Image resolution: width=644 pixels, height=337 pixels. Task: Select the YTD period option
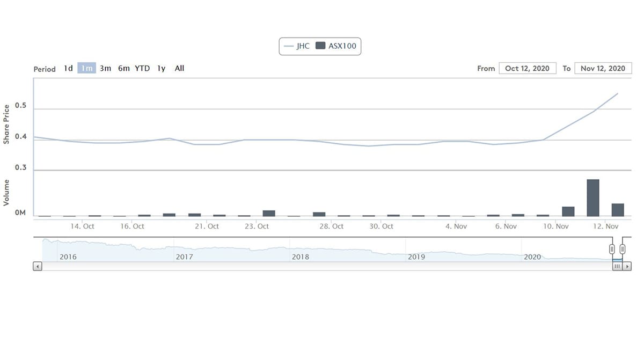tap(142, 68)
